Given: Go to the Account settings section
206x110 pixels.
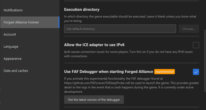Looking at the screenshot, I should 10,35.
